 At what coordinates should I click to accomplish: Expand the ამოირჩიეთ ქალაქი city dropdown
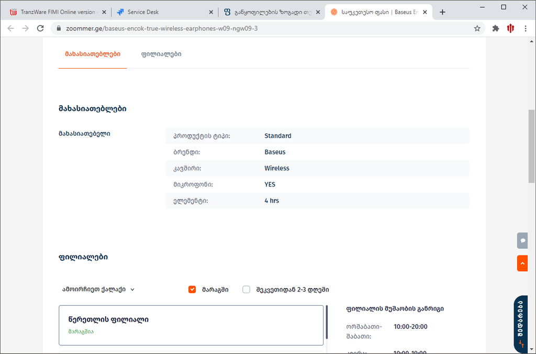pyautogui.click(x=98, y=290)
